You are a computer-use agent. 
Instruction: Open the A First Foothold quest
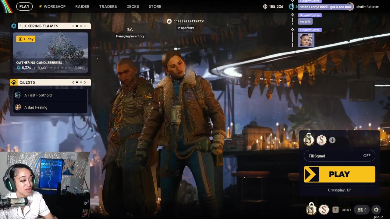coord(50,95)
